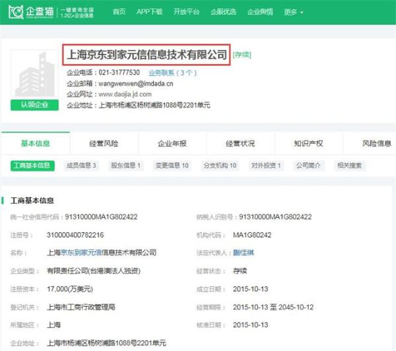
Task: Click the 核准日期 value 2015-10-13
Action: click(251, 325)
